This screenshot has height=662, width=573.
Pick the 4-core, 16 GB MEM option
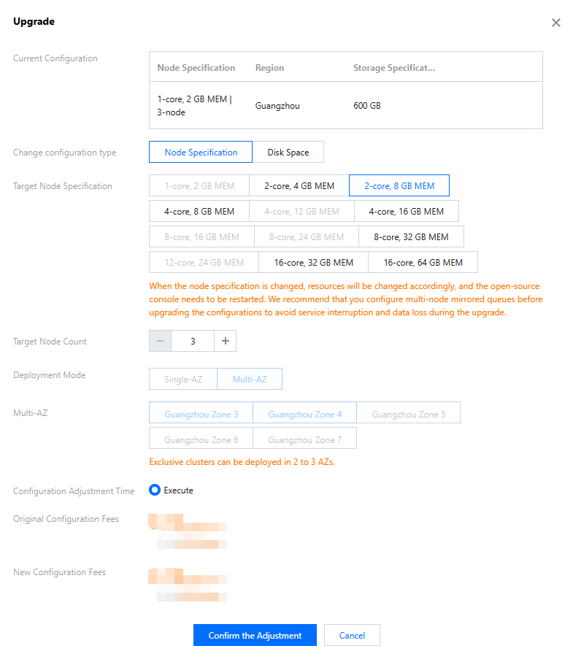[x=406, y=212]
